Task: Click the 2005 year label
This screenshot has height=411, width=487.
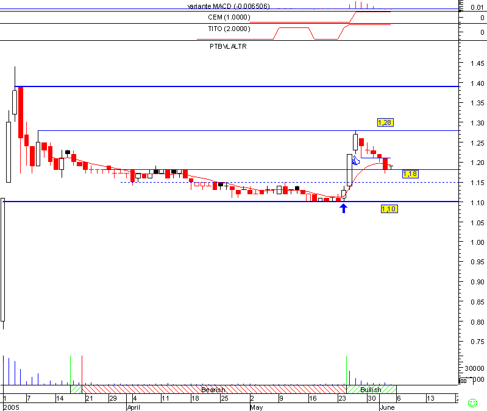Action: [x=12, y=407]
